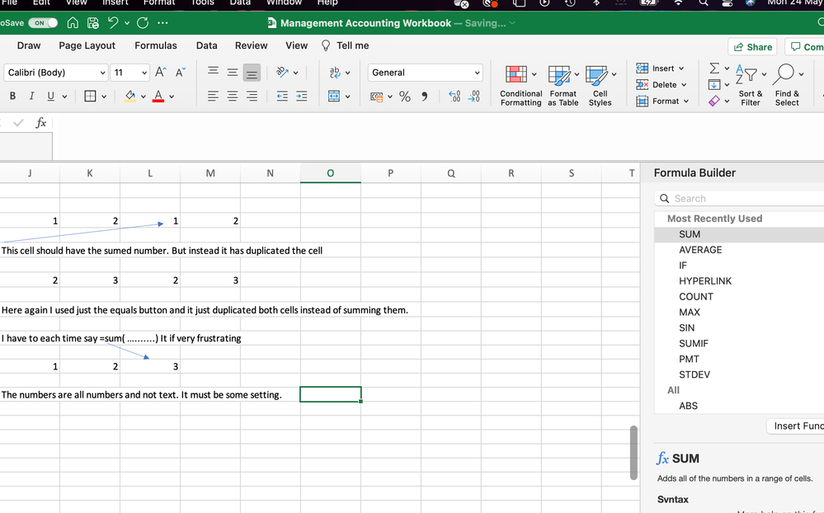Click the Wrap Text icon
The image size is (824, 513).
(x=335, y=72)
